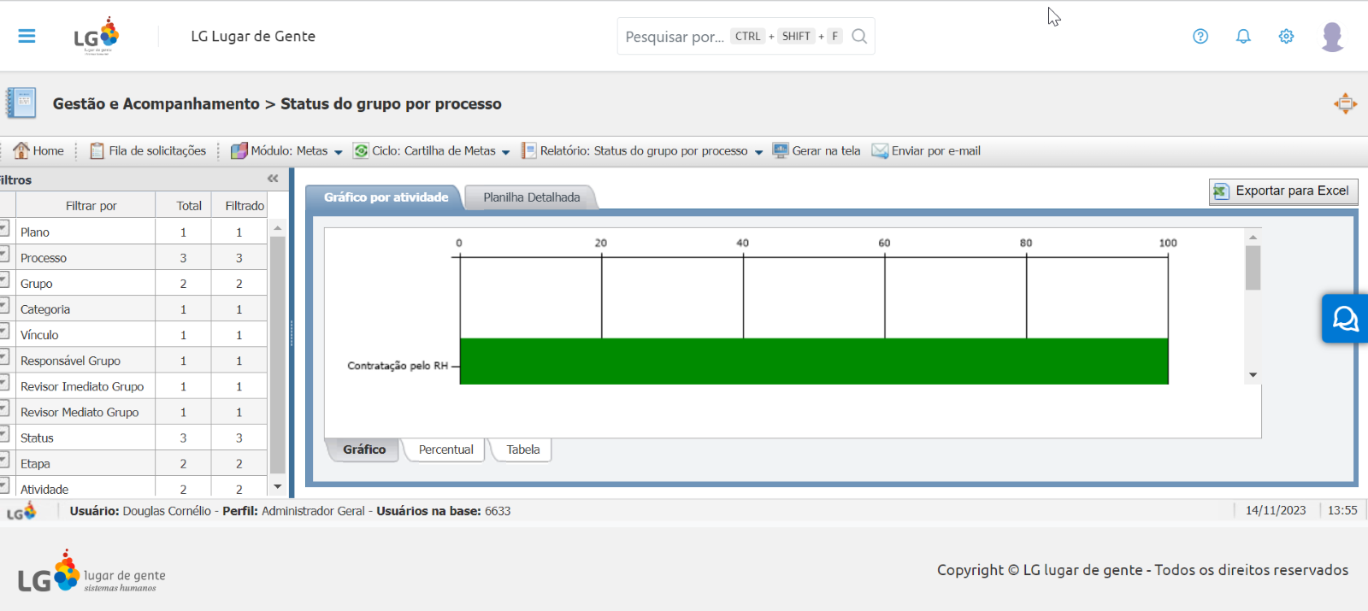Click filters list scroll down arrow
This screenshot has height=611, width=1368.
coord(277,487)
